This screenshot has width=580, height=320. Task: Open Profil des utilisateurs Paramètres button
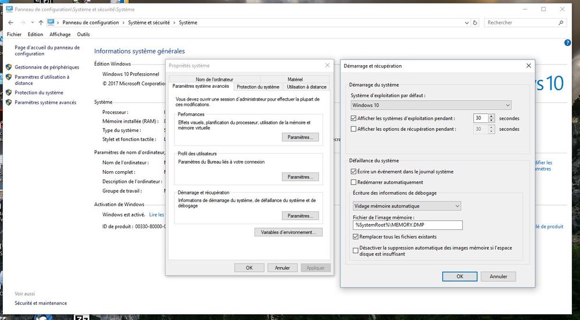pyautogui.click(x=300, y=177)
